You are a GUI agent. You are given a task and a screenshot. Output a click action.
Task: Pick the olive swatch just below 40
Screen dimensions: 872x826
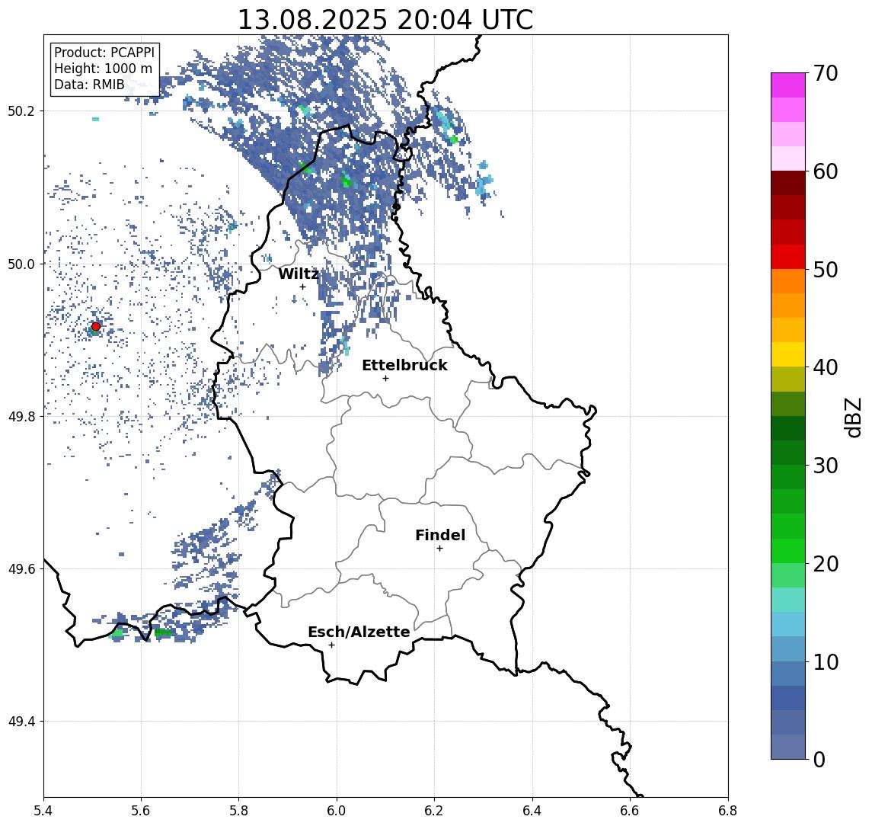788,379
